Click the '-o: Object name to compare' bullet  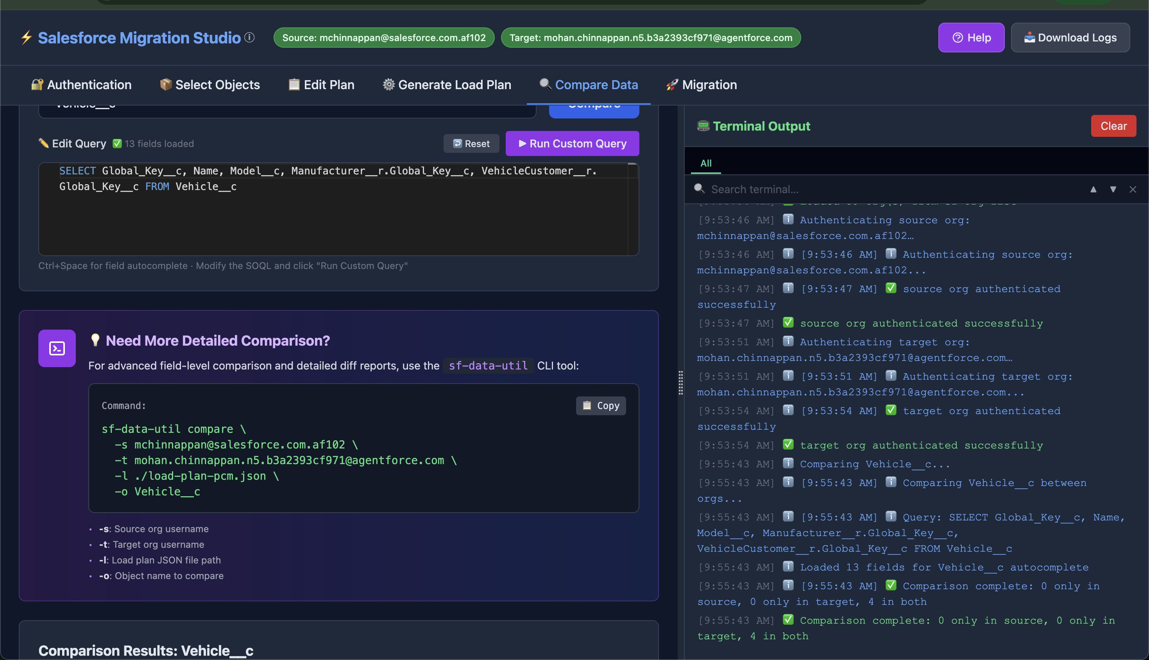(x=161, y=576)
